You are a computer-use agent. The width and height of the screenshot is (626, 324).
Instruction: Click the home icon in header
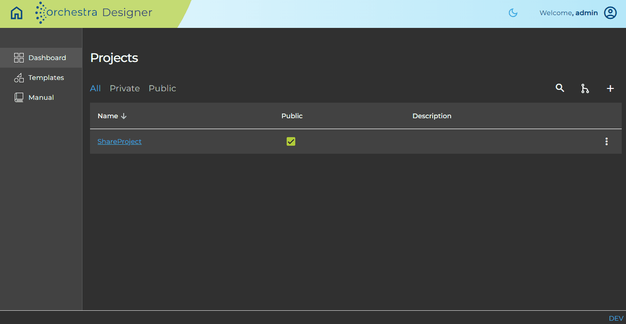click(17, 13)
